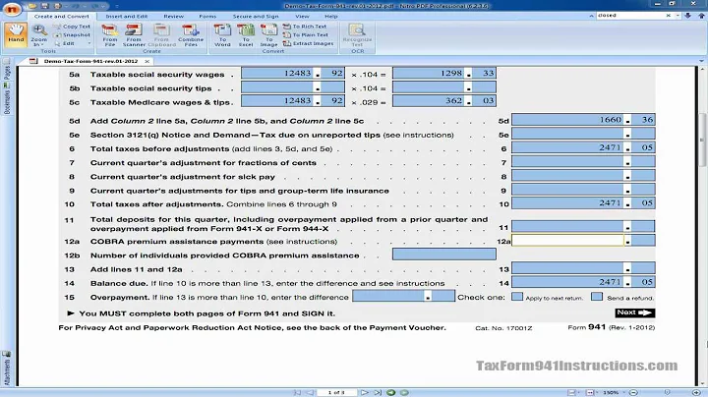Zoom out with minus button

(x=633, y=392)
